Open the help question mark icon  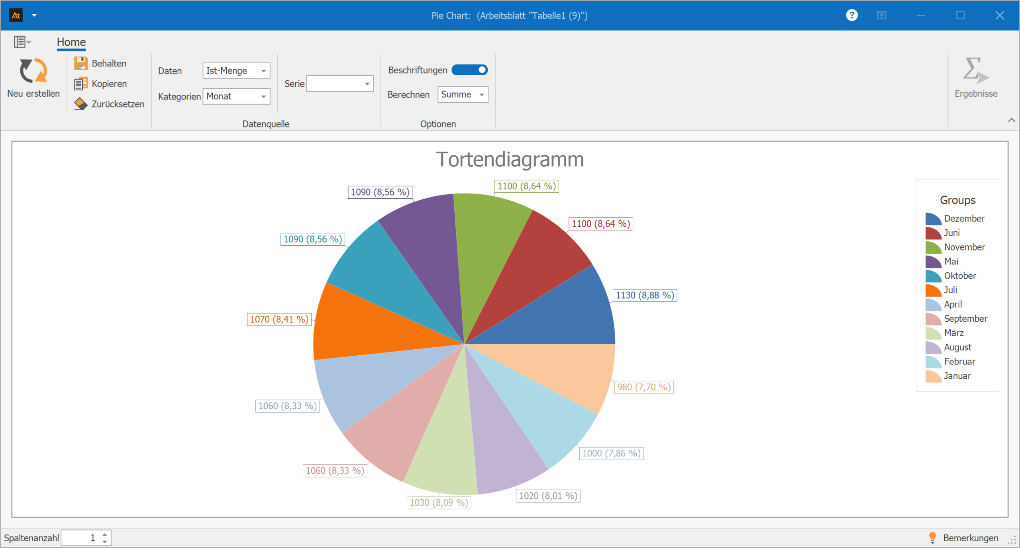click(x=851, y=16)
